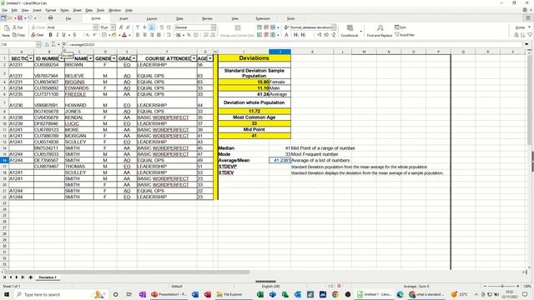The height and width of the screenshot is (300, 534).
Task: Click the Function Wizard fx icon
Action: click(47, 44)
